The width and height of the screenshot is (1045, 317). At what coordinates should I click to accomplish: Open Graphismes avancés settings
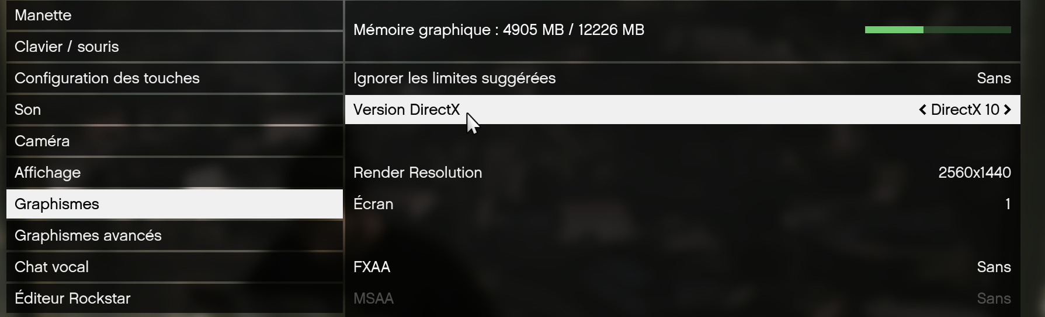174,235
